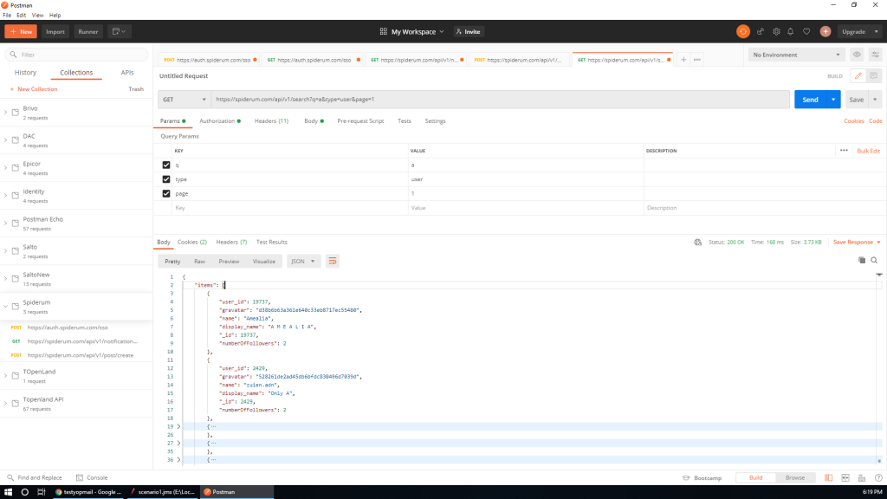Open Bootcamp in status bar

click(x=702, y=478)
